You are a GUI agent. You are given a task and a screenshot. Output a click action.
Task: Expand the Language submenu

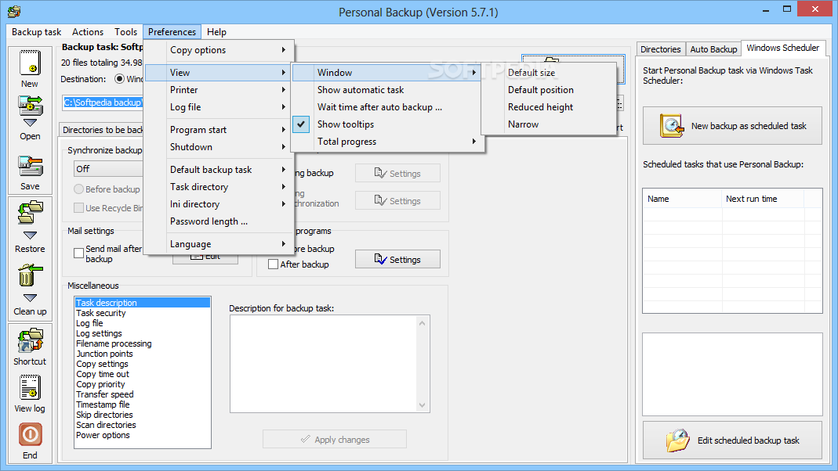(x=219, y=244)
